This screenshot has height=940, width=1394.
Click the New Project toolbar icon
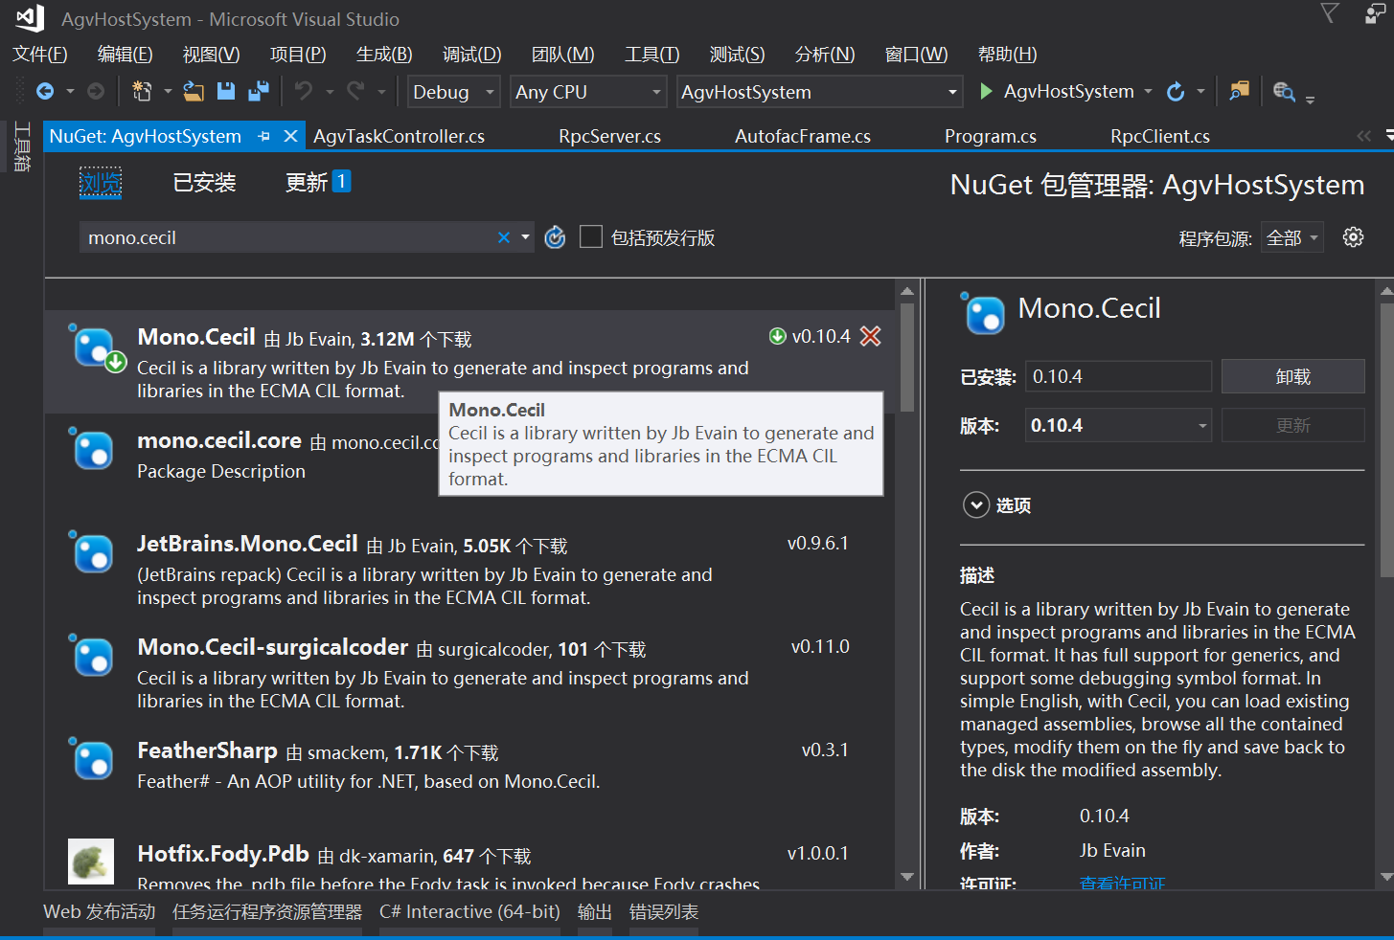(x=142, y=92)
